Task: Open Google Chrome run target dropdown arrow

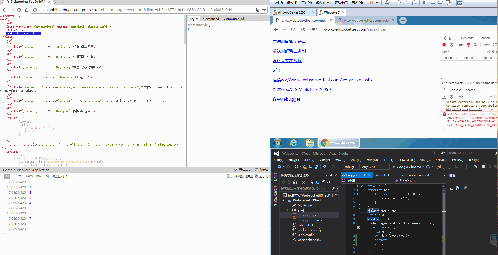Action: (423, 167)
